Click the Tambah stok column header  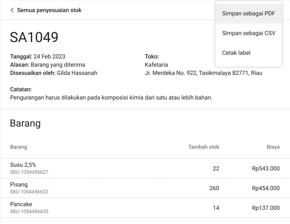tap(204, 147)
